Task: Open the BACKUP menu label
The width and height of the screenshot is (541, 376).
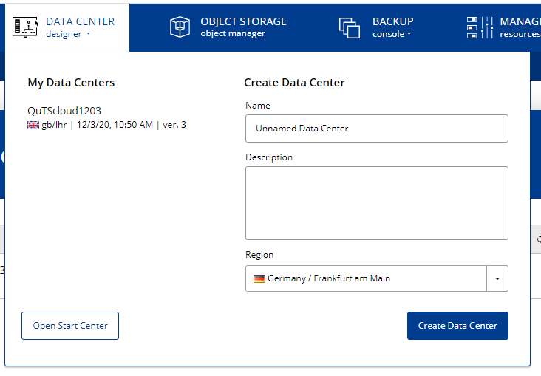Action: point(392,21)
